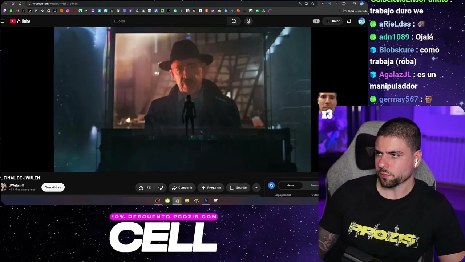Click the video player to pause
465x262 pixels.
pyautogui.click(x=182, y=99)
